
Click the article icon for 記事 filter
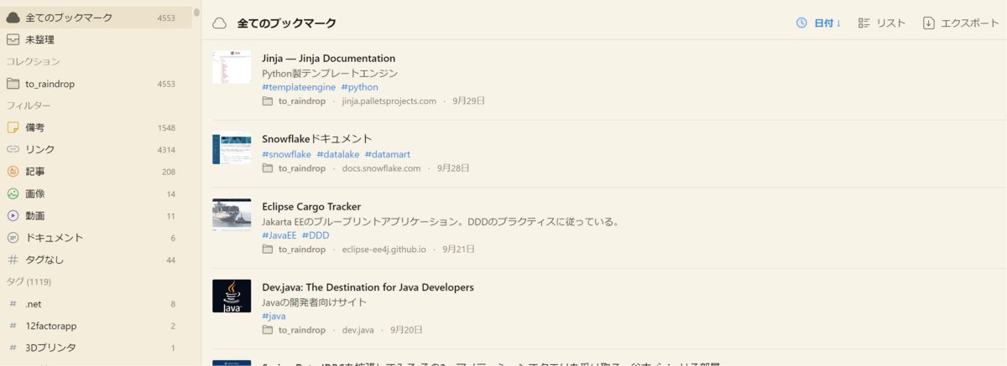point(13,172)
